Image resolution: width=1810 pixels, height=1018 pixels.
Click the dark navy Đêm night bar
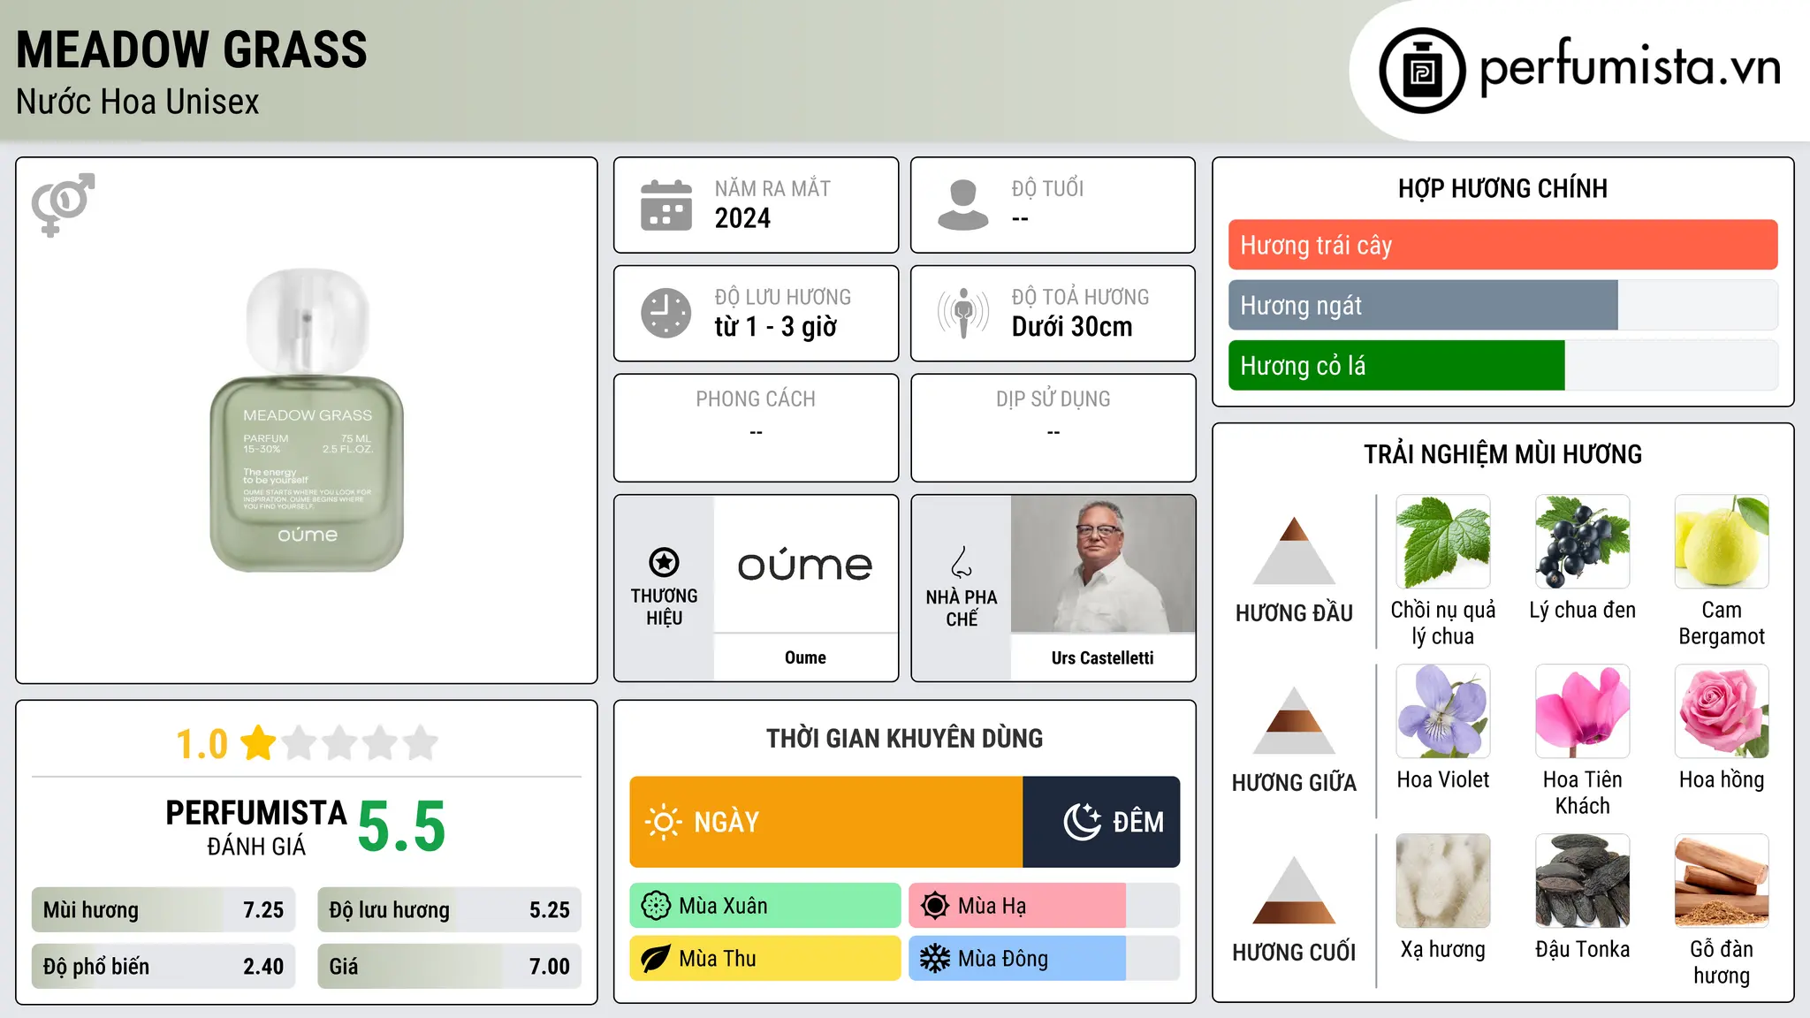[1101, 822]
